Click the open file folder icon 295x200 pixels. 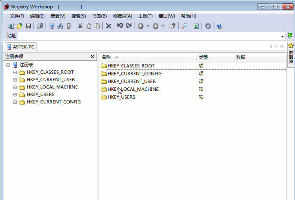click(20, 26)
